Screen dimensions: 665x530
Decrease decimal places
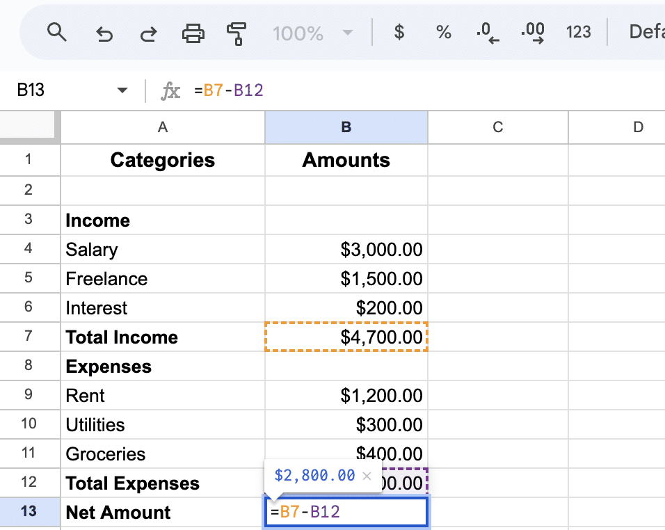[x=488, y=33]
